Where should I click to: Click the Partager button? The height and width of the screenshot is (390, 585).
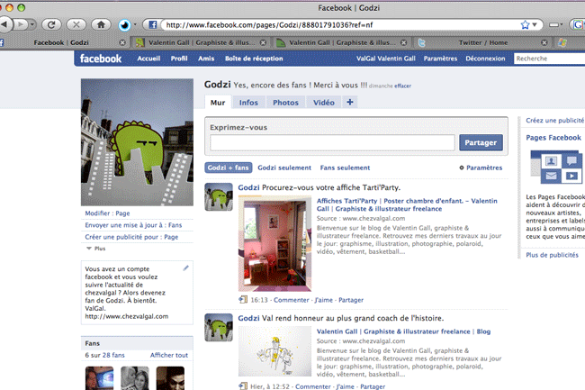click(x=481, y=142)
